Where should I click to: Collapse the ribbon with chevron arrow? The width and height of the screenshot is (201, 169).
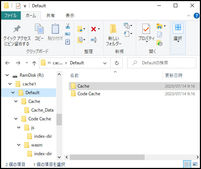point(189,16)
